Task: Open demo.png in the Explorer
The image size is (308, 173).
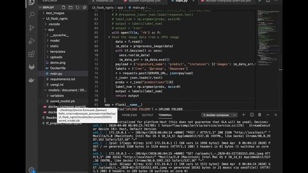Action: click(58, 62)
